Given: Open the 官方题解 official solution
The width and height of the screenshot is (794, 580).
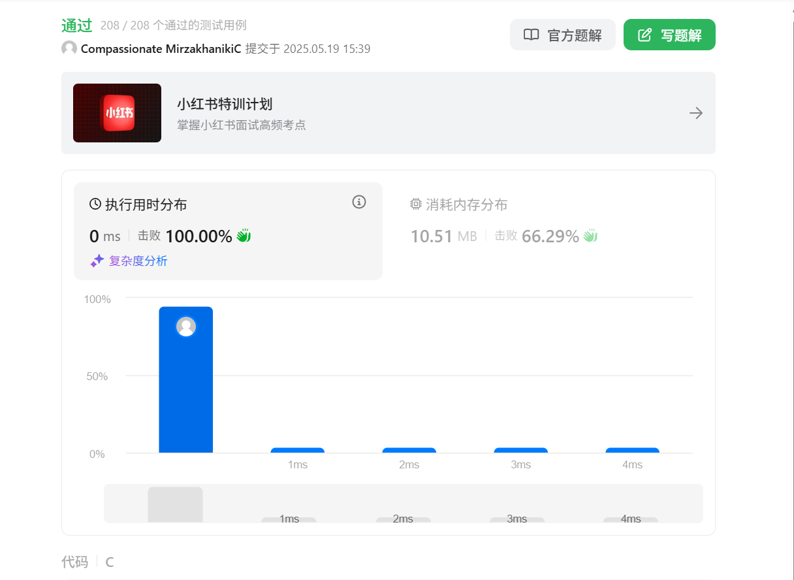Looking at the screenshot, I should [563, 35].
